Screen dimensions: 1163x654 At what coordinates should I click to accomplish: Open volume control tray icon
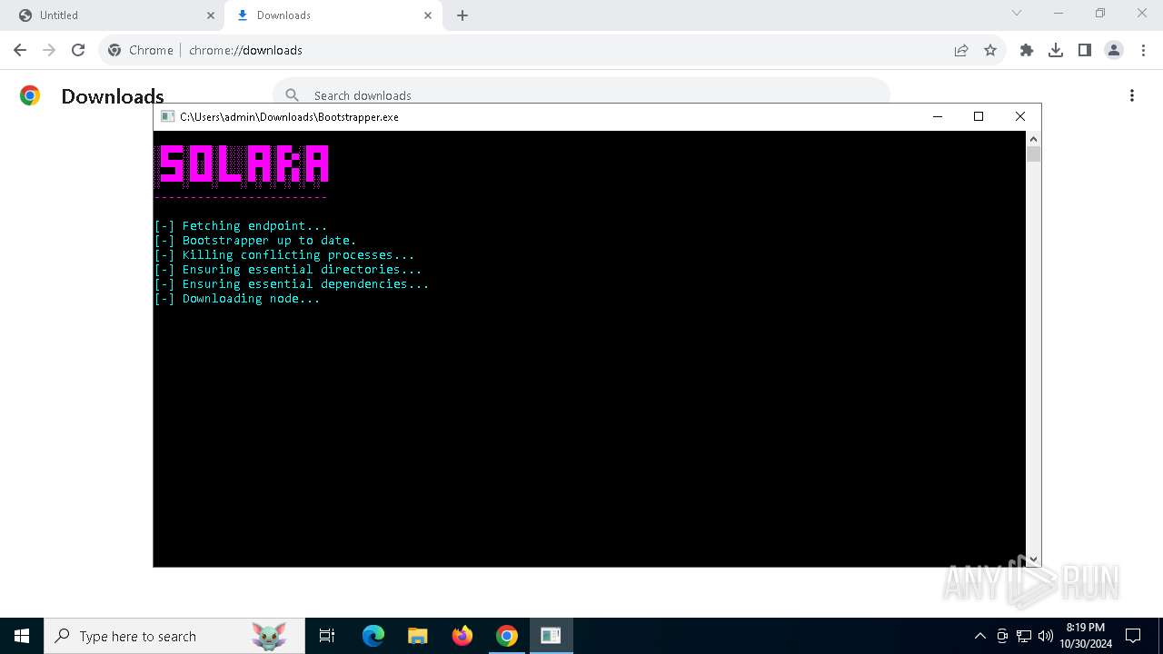(x=1046, y=636)
